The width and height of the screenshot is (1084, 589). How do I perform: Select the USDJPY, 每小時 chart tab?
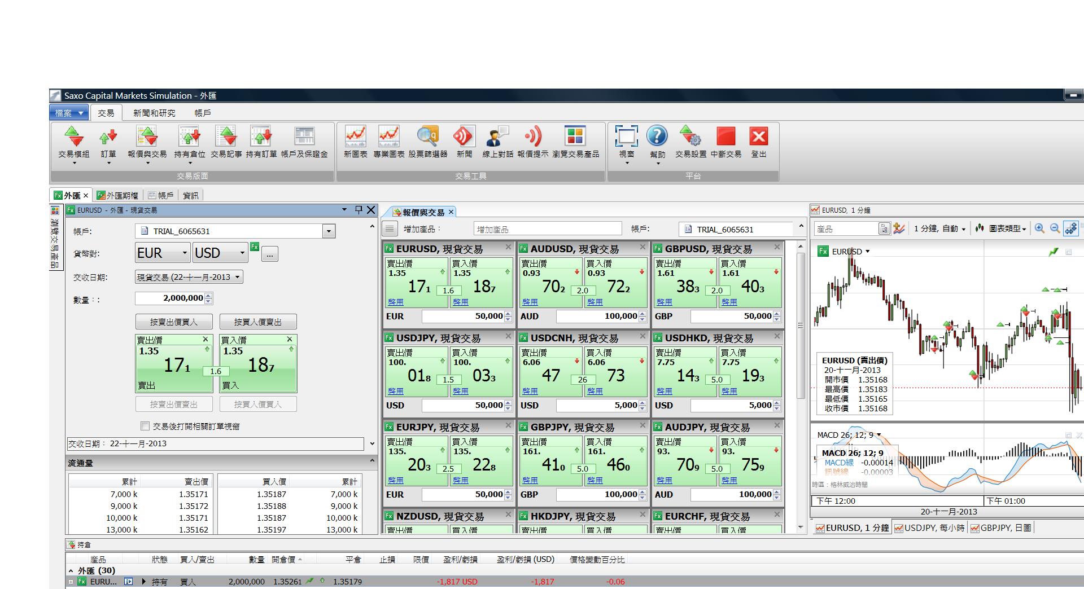pos(930,528)
